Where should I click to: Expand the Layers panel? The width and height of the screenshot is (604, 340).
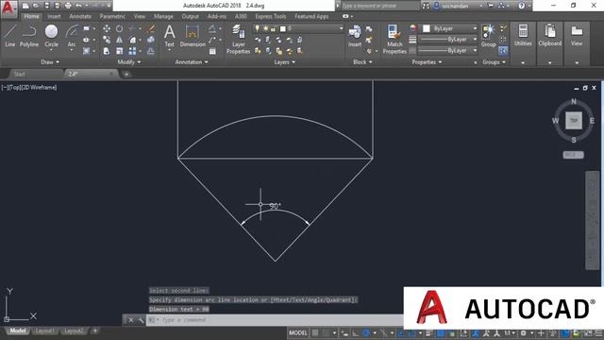(284, 62)
